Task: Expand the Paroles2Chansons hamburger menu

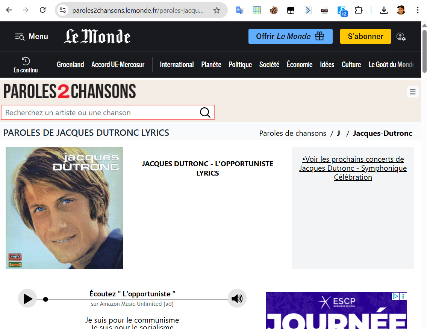Action: [413, 92]
